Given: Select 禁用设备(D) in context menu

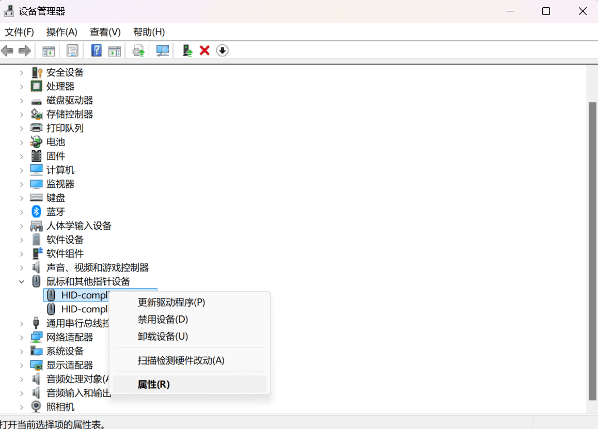Looking at the screenshot, I should coord(163,319).
